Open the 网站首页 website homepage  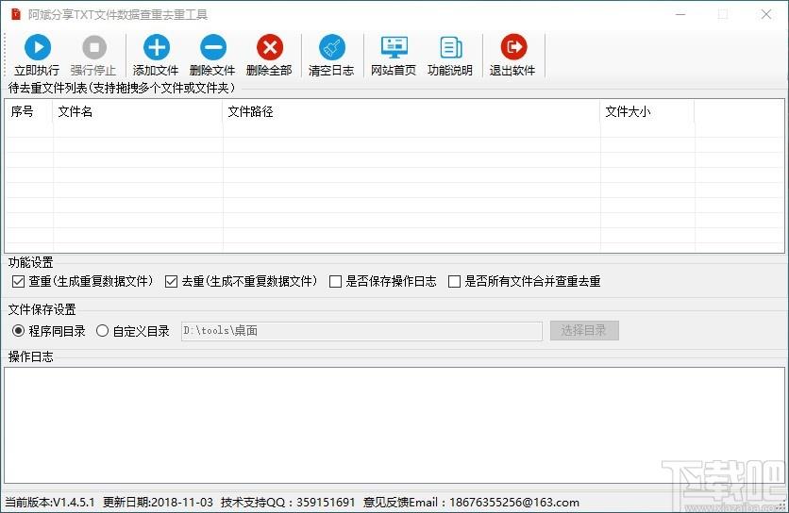click(x=394, y=55)
